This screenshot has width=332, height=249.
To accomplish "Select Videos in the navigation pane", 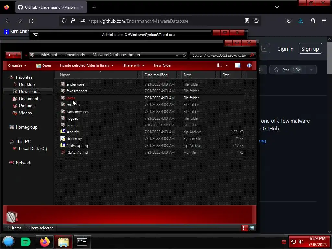I will [x=25, y=113].
